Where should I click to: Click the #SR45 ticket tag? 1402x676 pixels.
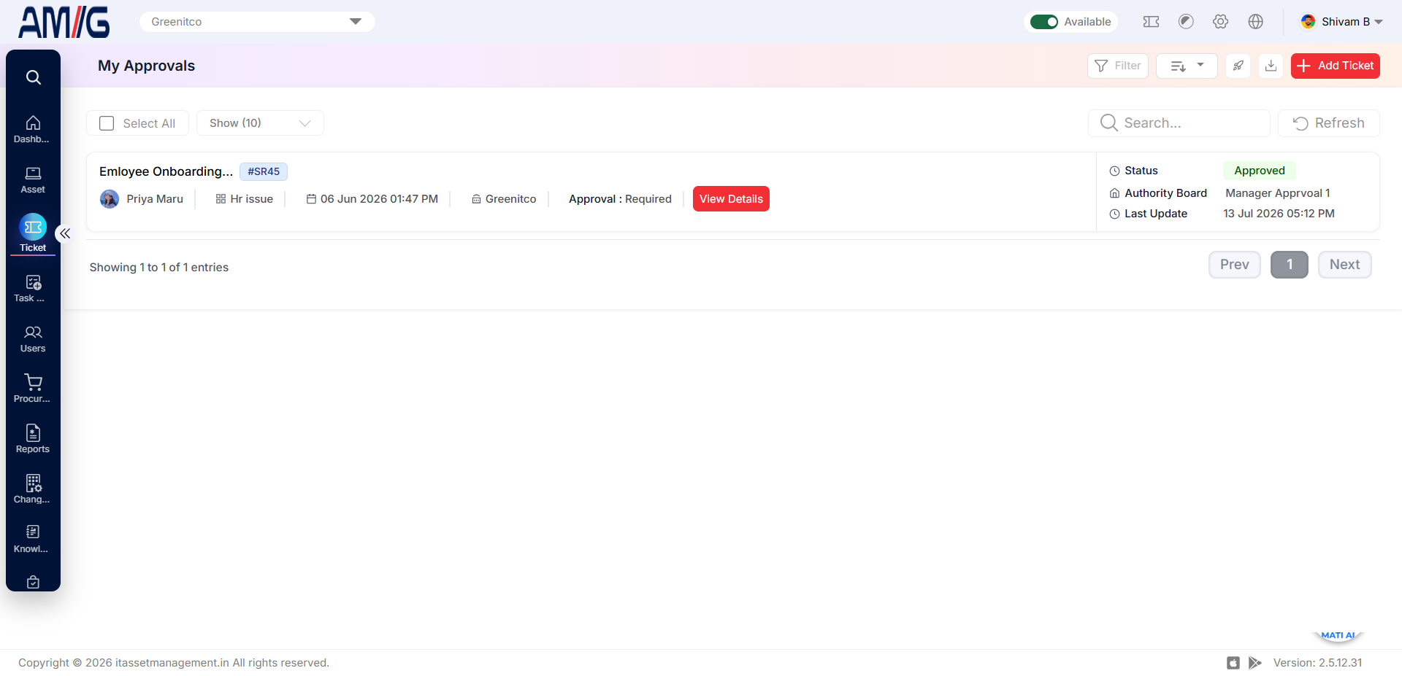[x=264, y=171]
